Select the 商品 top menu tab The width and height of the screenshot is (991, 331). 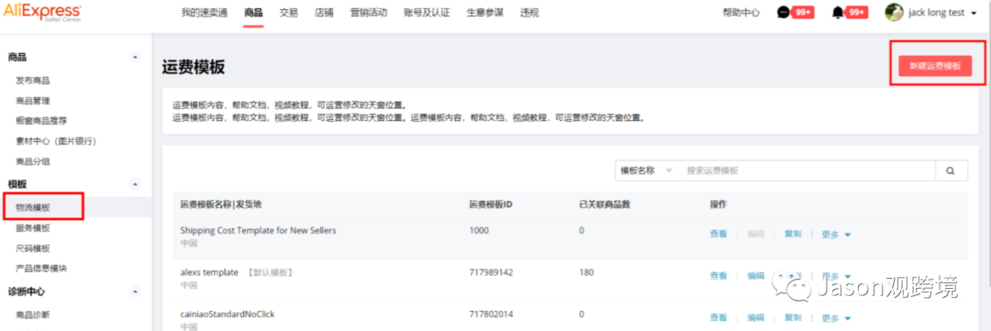click(253, 13)
